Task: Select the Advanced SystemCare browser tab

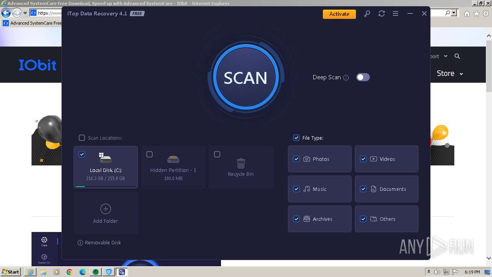Action: [x=32, y=23]
